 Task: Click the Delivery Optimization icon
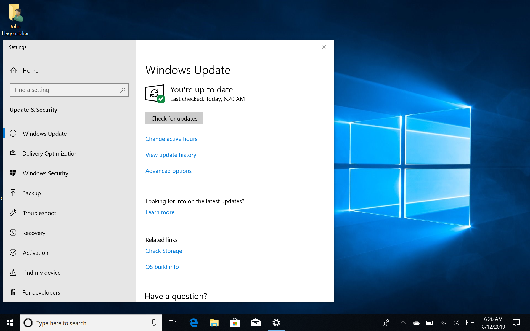coord(13,153)
